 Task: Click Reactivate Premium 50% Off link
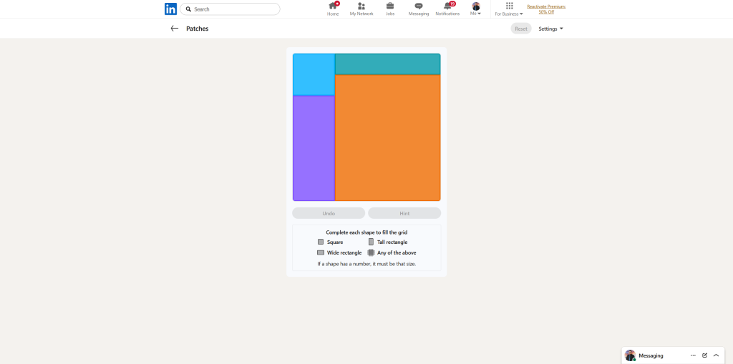coord(546,9)
